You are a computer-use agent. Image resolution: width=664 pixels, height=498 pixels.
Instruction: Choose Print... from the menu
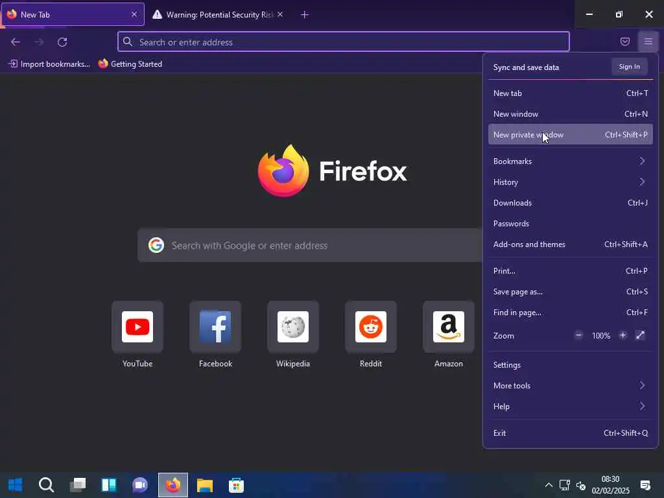pyautogui.click(x=570, y=270)
